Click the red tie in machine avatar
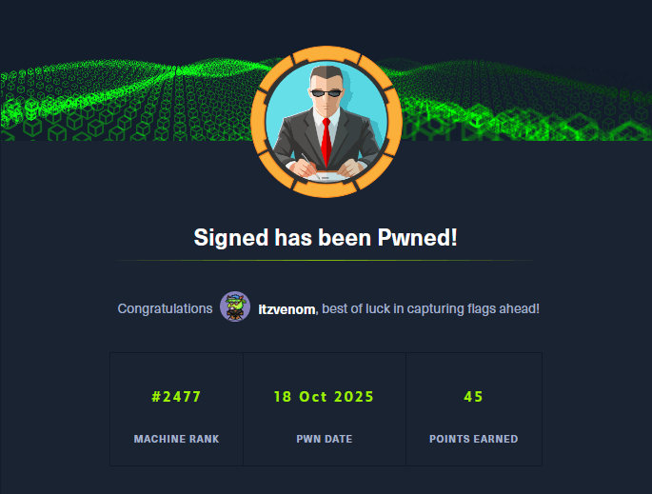Screen dimensions: 652x494 (x=326, y=142)
